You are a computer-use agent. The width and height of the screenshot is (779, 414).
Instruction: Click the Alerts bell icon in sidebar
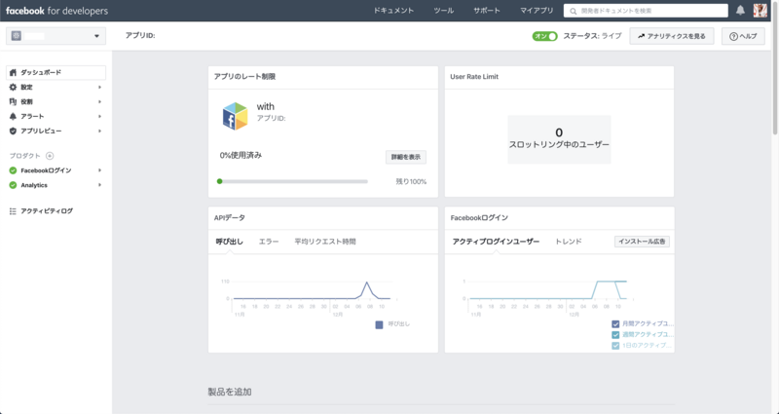click(14, 116)
